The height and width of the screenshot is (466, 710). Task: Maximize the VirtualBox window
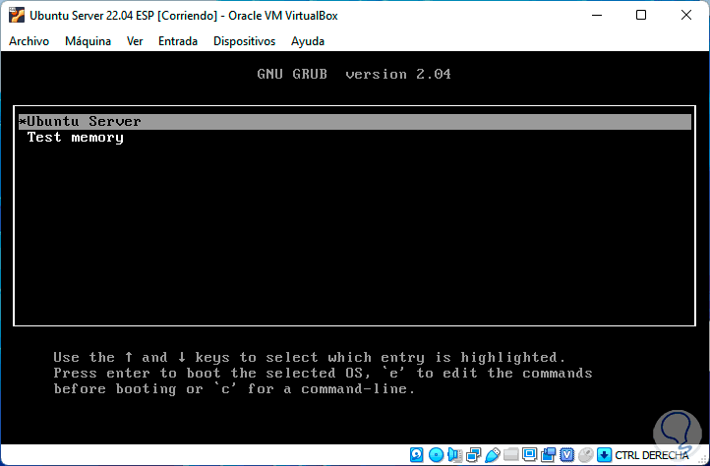point(641,15)
